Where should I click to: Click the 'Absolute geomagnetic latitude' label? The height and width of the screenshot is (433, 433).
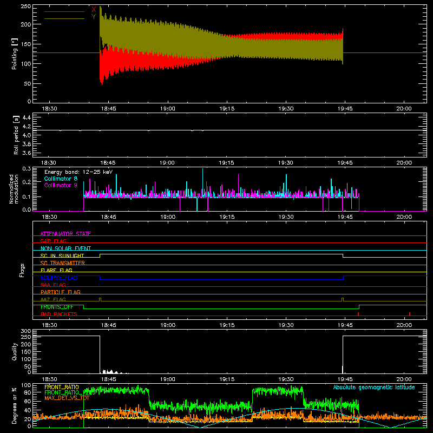tap(374, 387)
